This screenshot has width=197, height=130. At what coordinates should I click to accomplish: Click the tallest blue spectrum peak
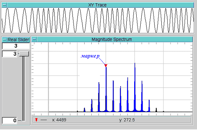(135, 87)
